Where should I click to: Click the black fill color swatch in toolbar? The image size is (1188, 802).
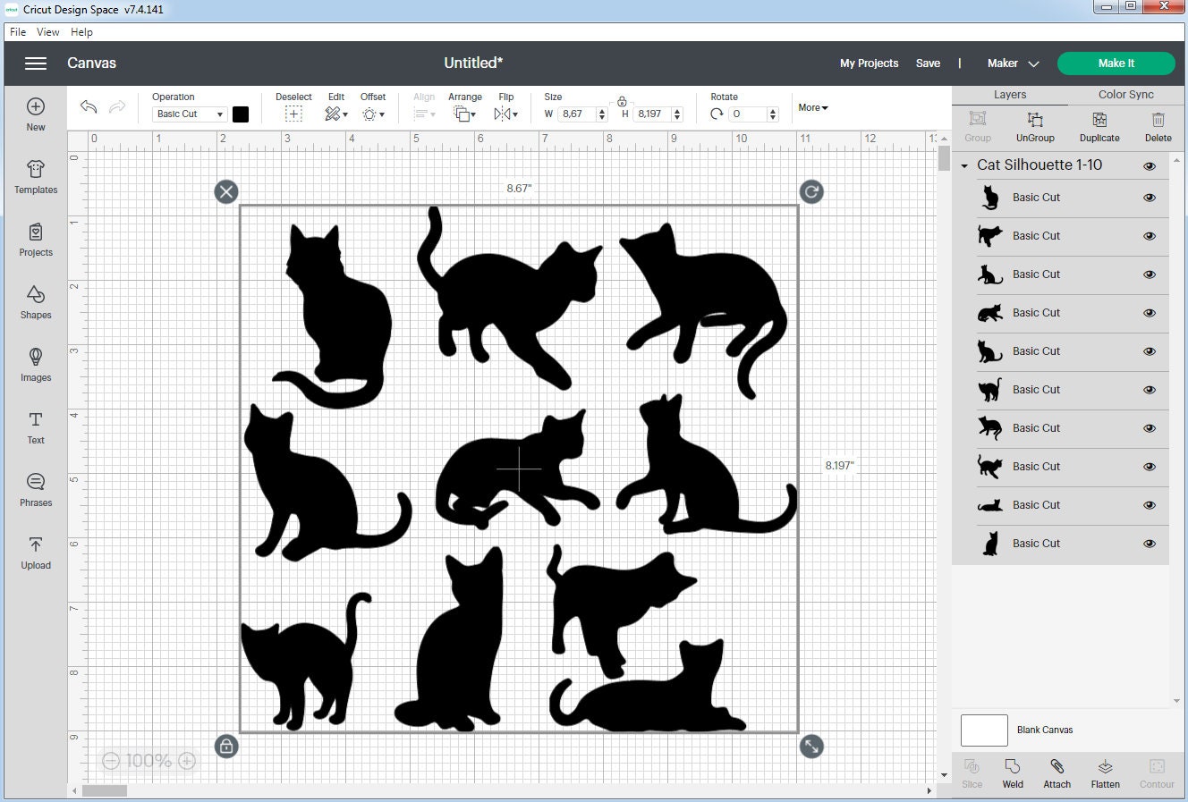(x=240, y=114)
